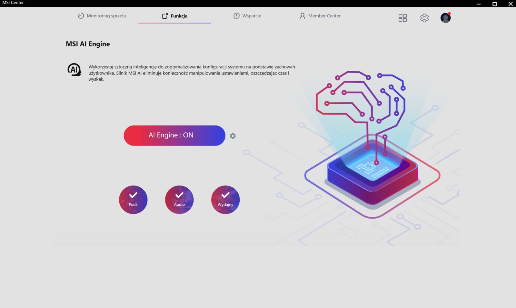Toggle the AI Engine : ON button
Screen dimensions: 516x308
174,135
